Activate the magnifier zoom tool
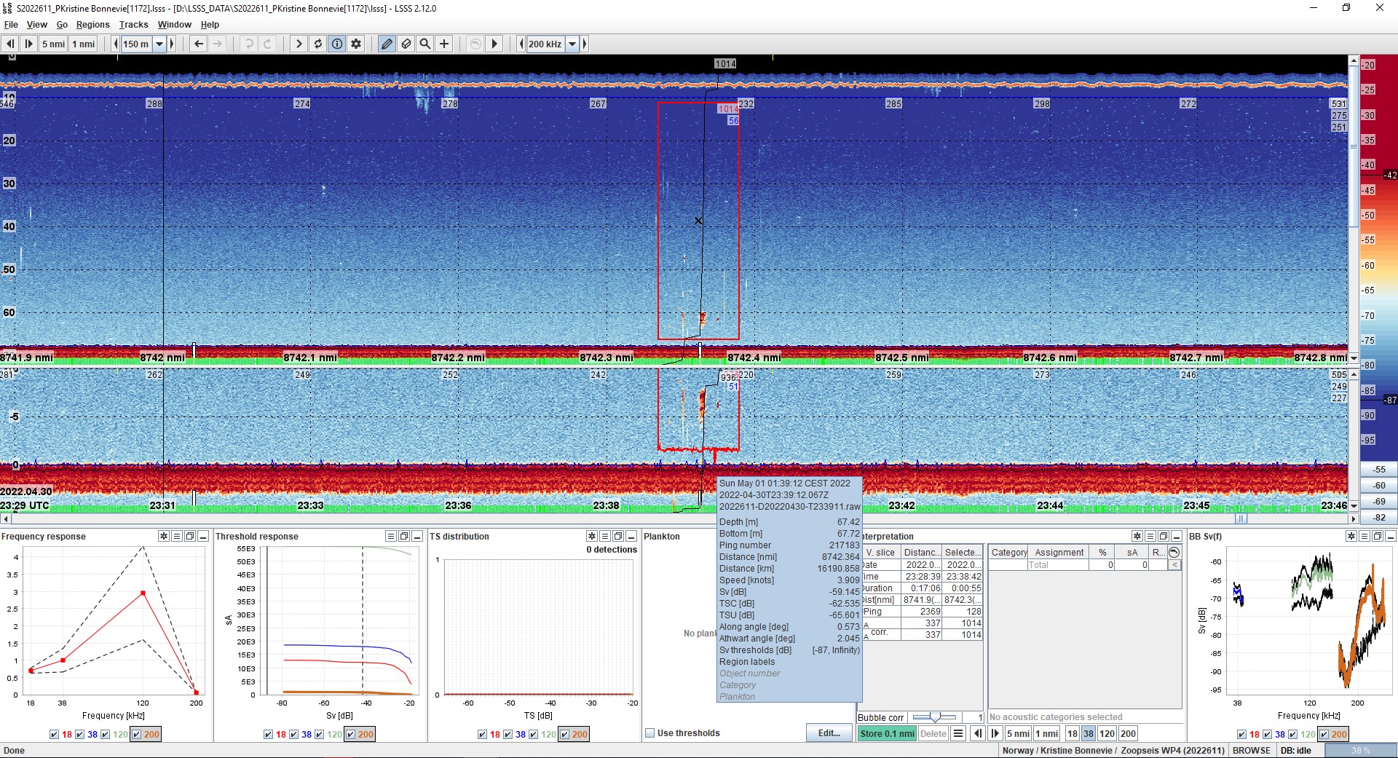This screenshot has width=1398, height=758. (425, 44)
